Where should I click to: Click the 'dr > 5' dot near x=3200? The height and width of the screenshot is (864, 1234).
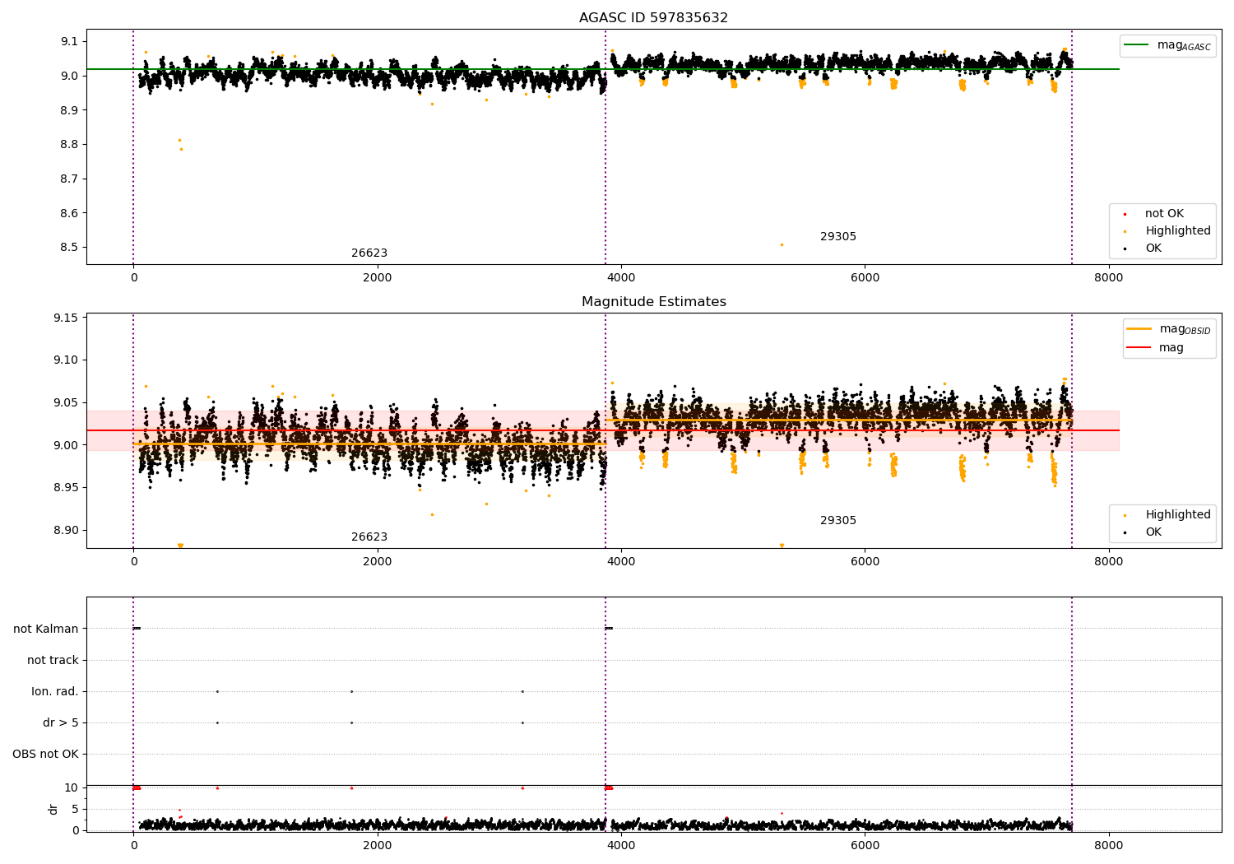[x=522, y=722]
